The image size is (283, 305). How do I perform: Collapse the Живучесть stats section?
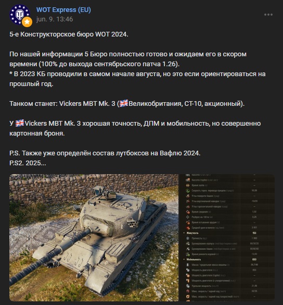(x=184, y=233)
